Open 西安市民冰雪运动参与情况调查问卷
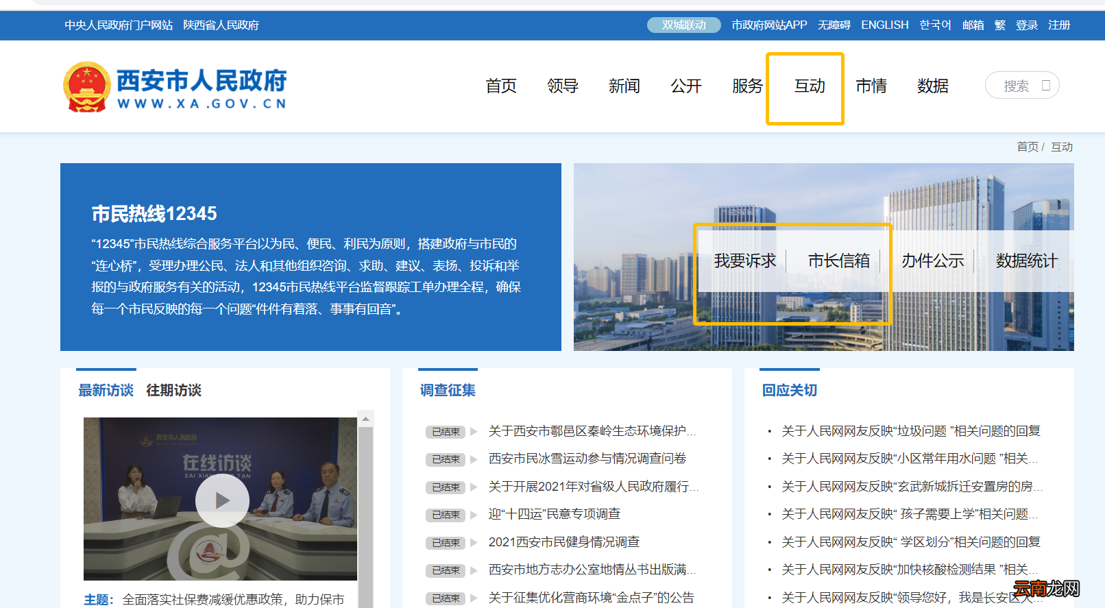 pyautogui.click(x=587, y=459)
